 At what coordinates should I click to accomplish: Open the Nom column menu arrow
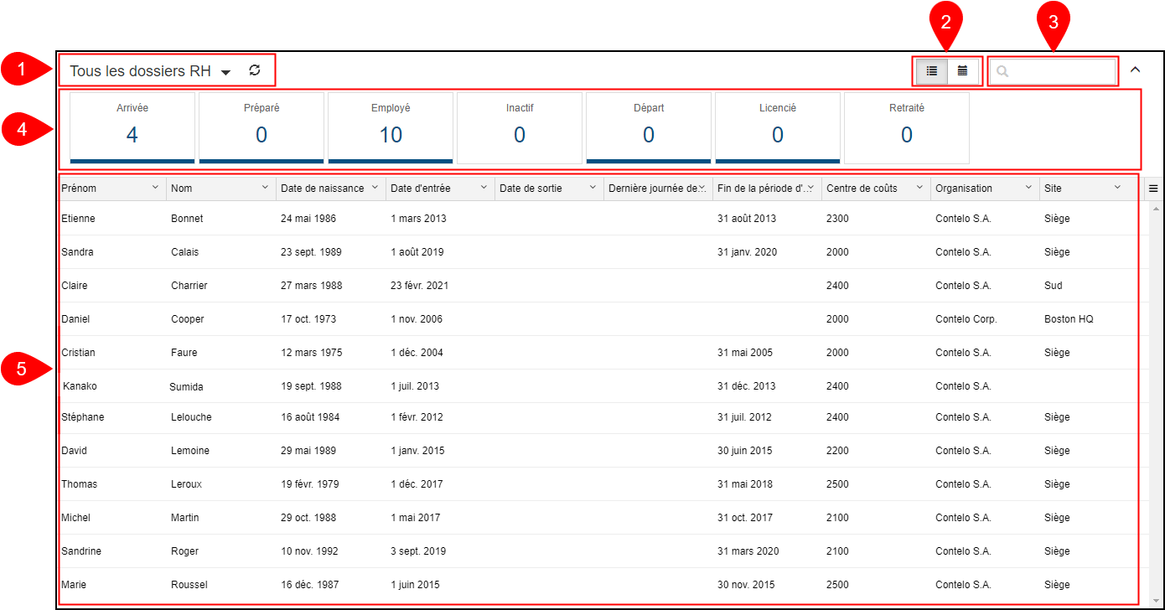(265, 188)
